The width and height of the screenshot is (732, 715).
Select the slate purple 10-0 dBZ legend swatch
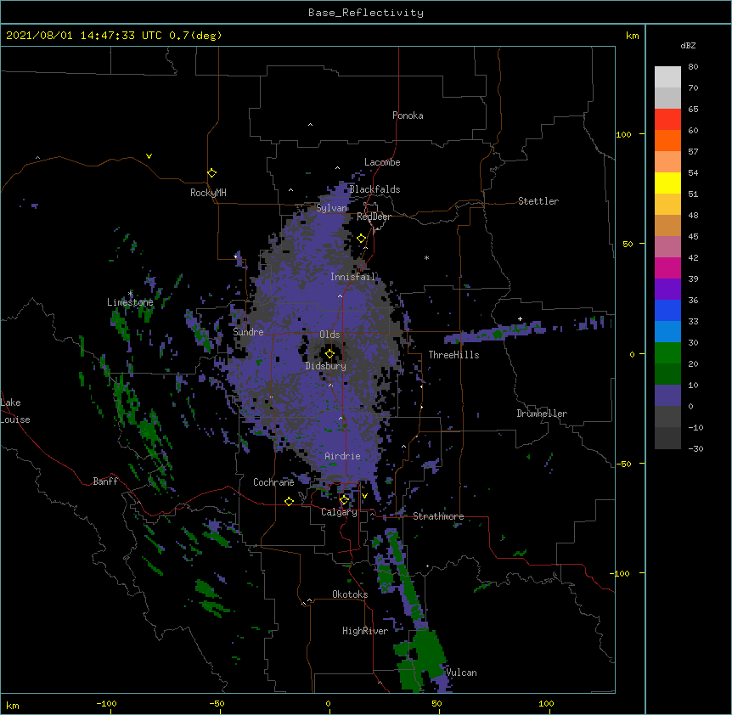tap(667, 396)
